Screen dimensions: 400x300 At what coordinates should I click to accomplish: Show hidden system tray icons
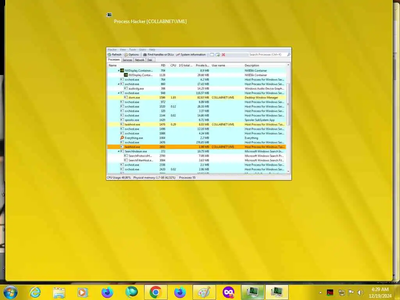pyautogui.click(x=320, y=293)
